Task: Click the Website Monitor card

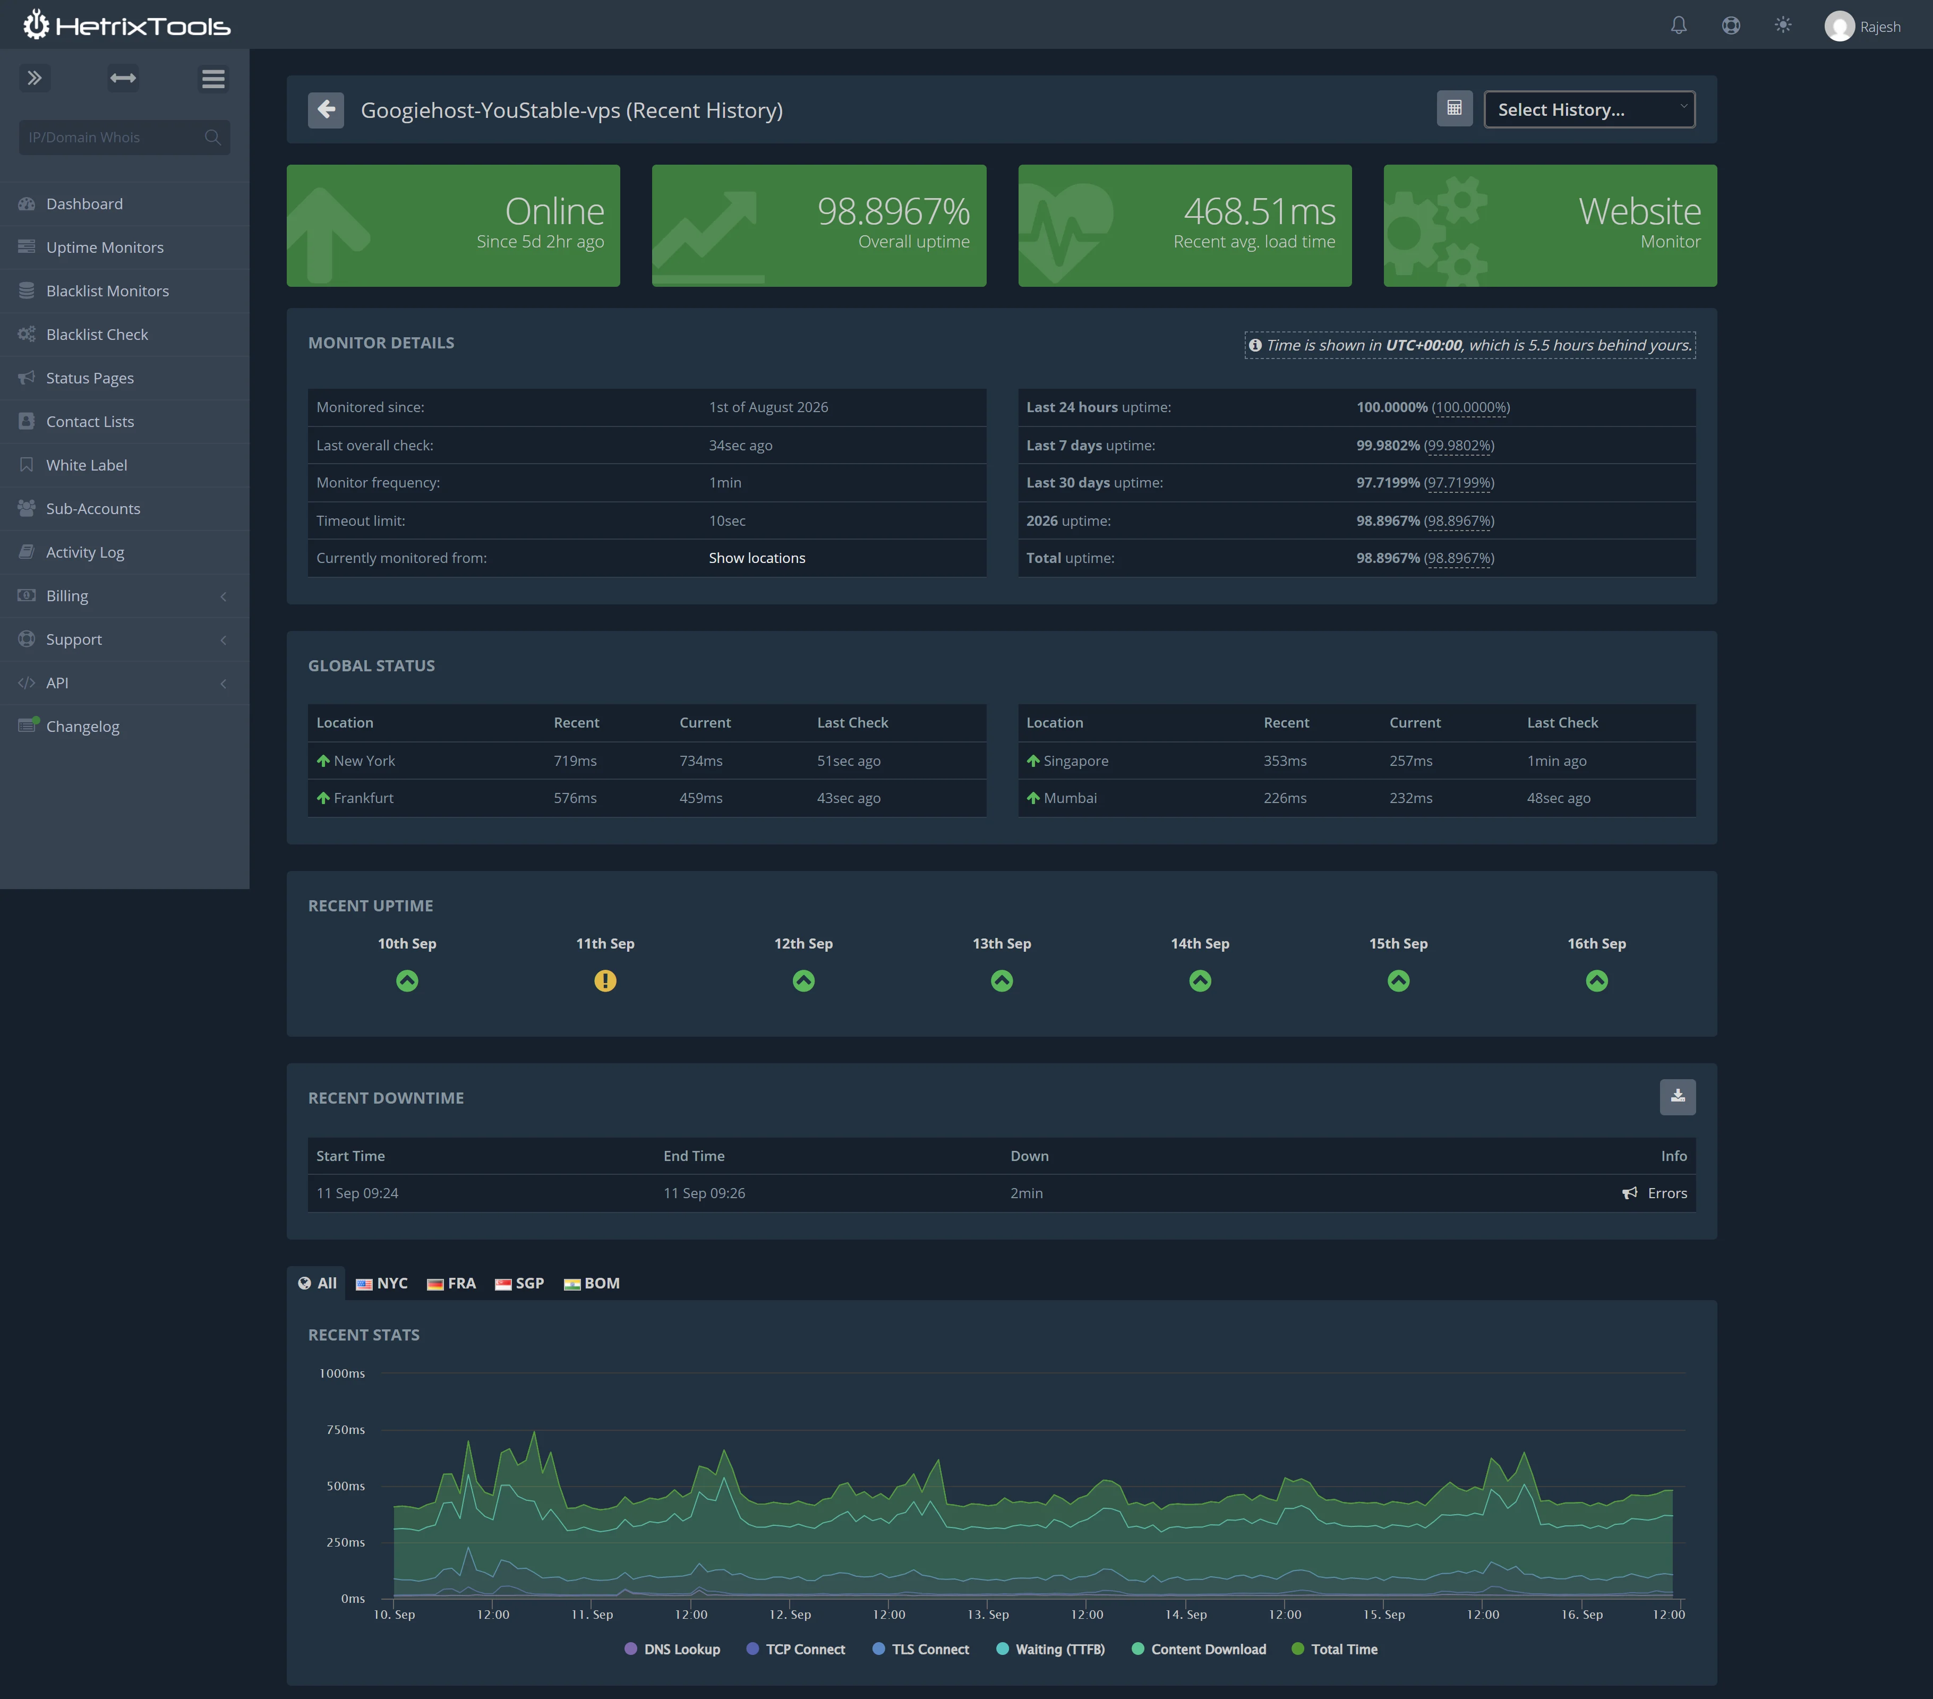Action: point(1550,225)
